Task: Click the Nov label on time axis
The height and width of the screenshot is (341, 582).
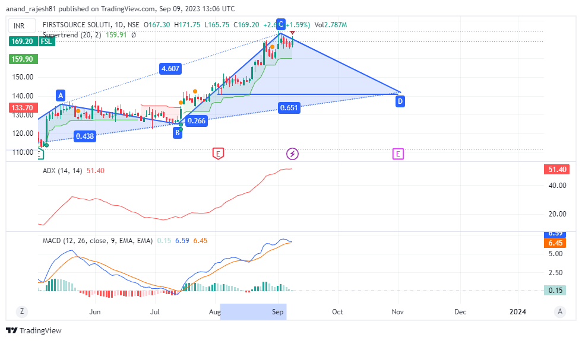Action: (x=397, y=312)
